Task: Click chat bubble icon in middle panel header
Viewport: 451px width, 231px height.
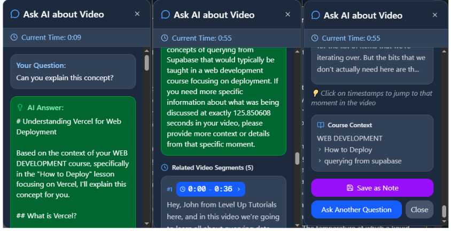Action: click(x=166, y=14)
